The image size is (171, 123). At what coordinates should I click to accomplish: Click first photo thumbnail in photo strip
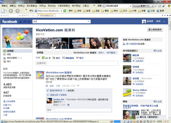[x=44, y=43]
